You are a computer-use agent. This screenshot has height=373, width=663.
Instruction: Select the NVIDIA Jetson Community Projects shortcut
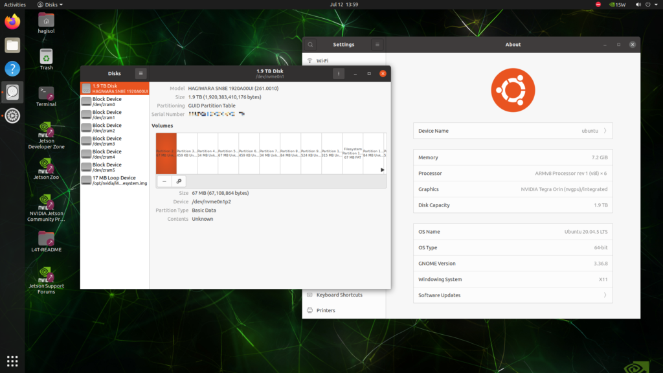click(x=46, y=208)
